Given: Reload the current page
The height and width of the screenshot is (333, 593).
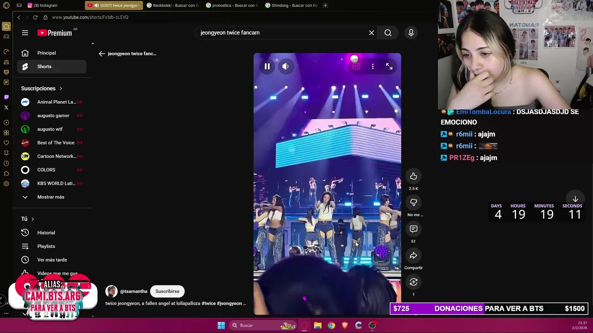Looking at the screenshot, I should pyautogui.click(x=35, y=17).
